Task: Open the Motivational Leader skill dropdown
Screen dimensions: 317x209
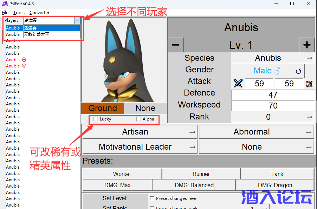Action: tap(140, 147)
